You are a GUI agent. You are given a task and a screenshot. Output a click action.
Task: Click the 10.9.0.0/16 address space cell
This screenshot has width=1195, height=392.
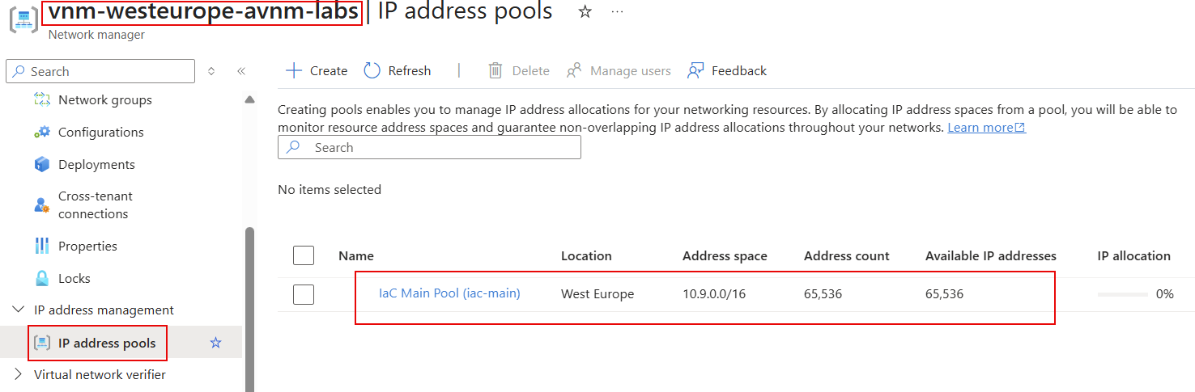click(x=714, y=294)
